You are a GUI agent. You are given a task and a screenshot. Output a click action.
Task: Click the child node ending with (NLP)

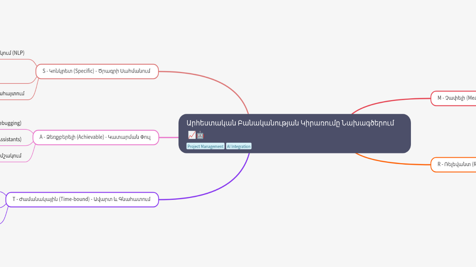[x=12, y=53]
